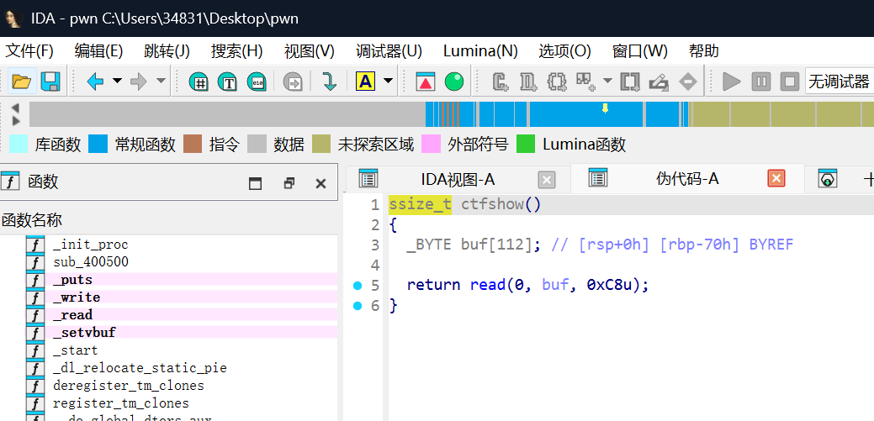Select _start in function list

75,350
